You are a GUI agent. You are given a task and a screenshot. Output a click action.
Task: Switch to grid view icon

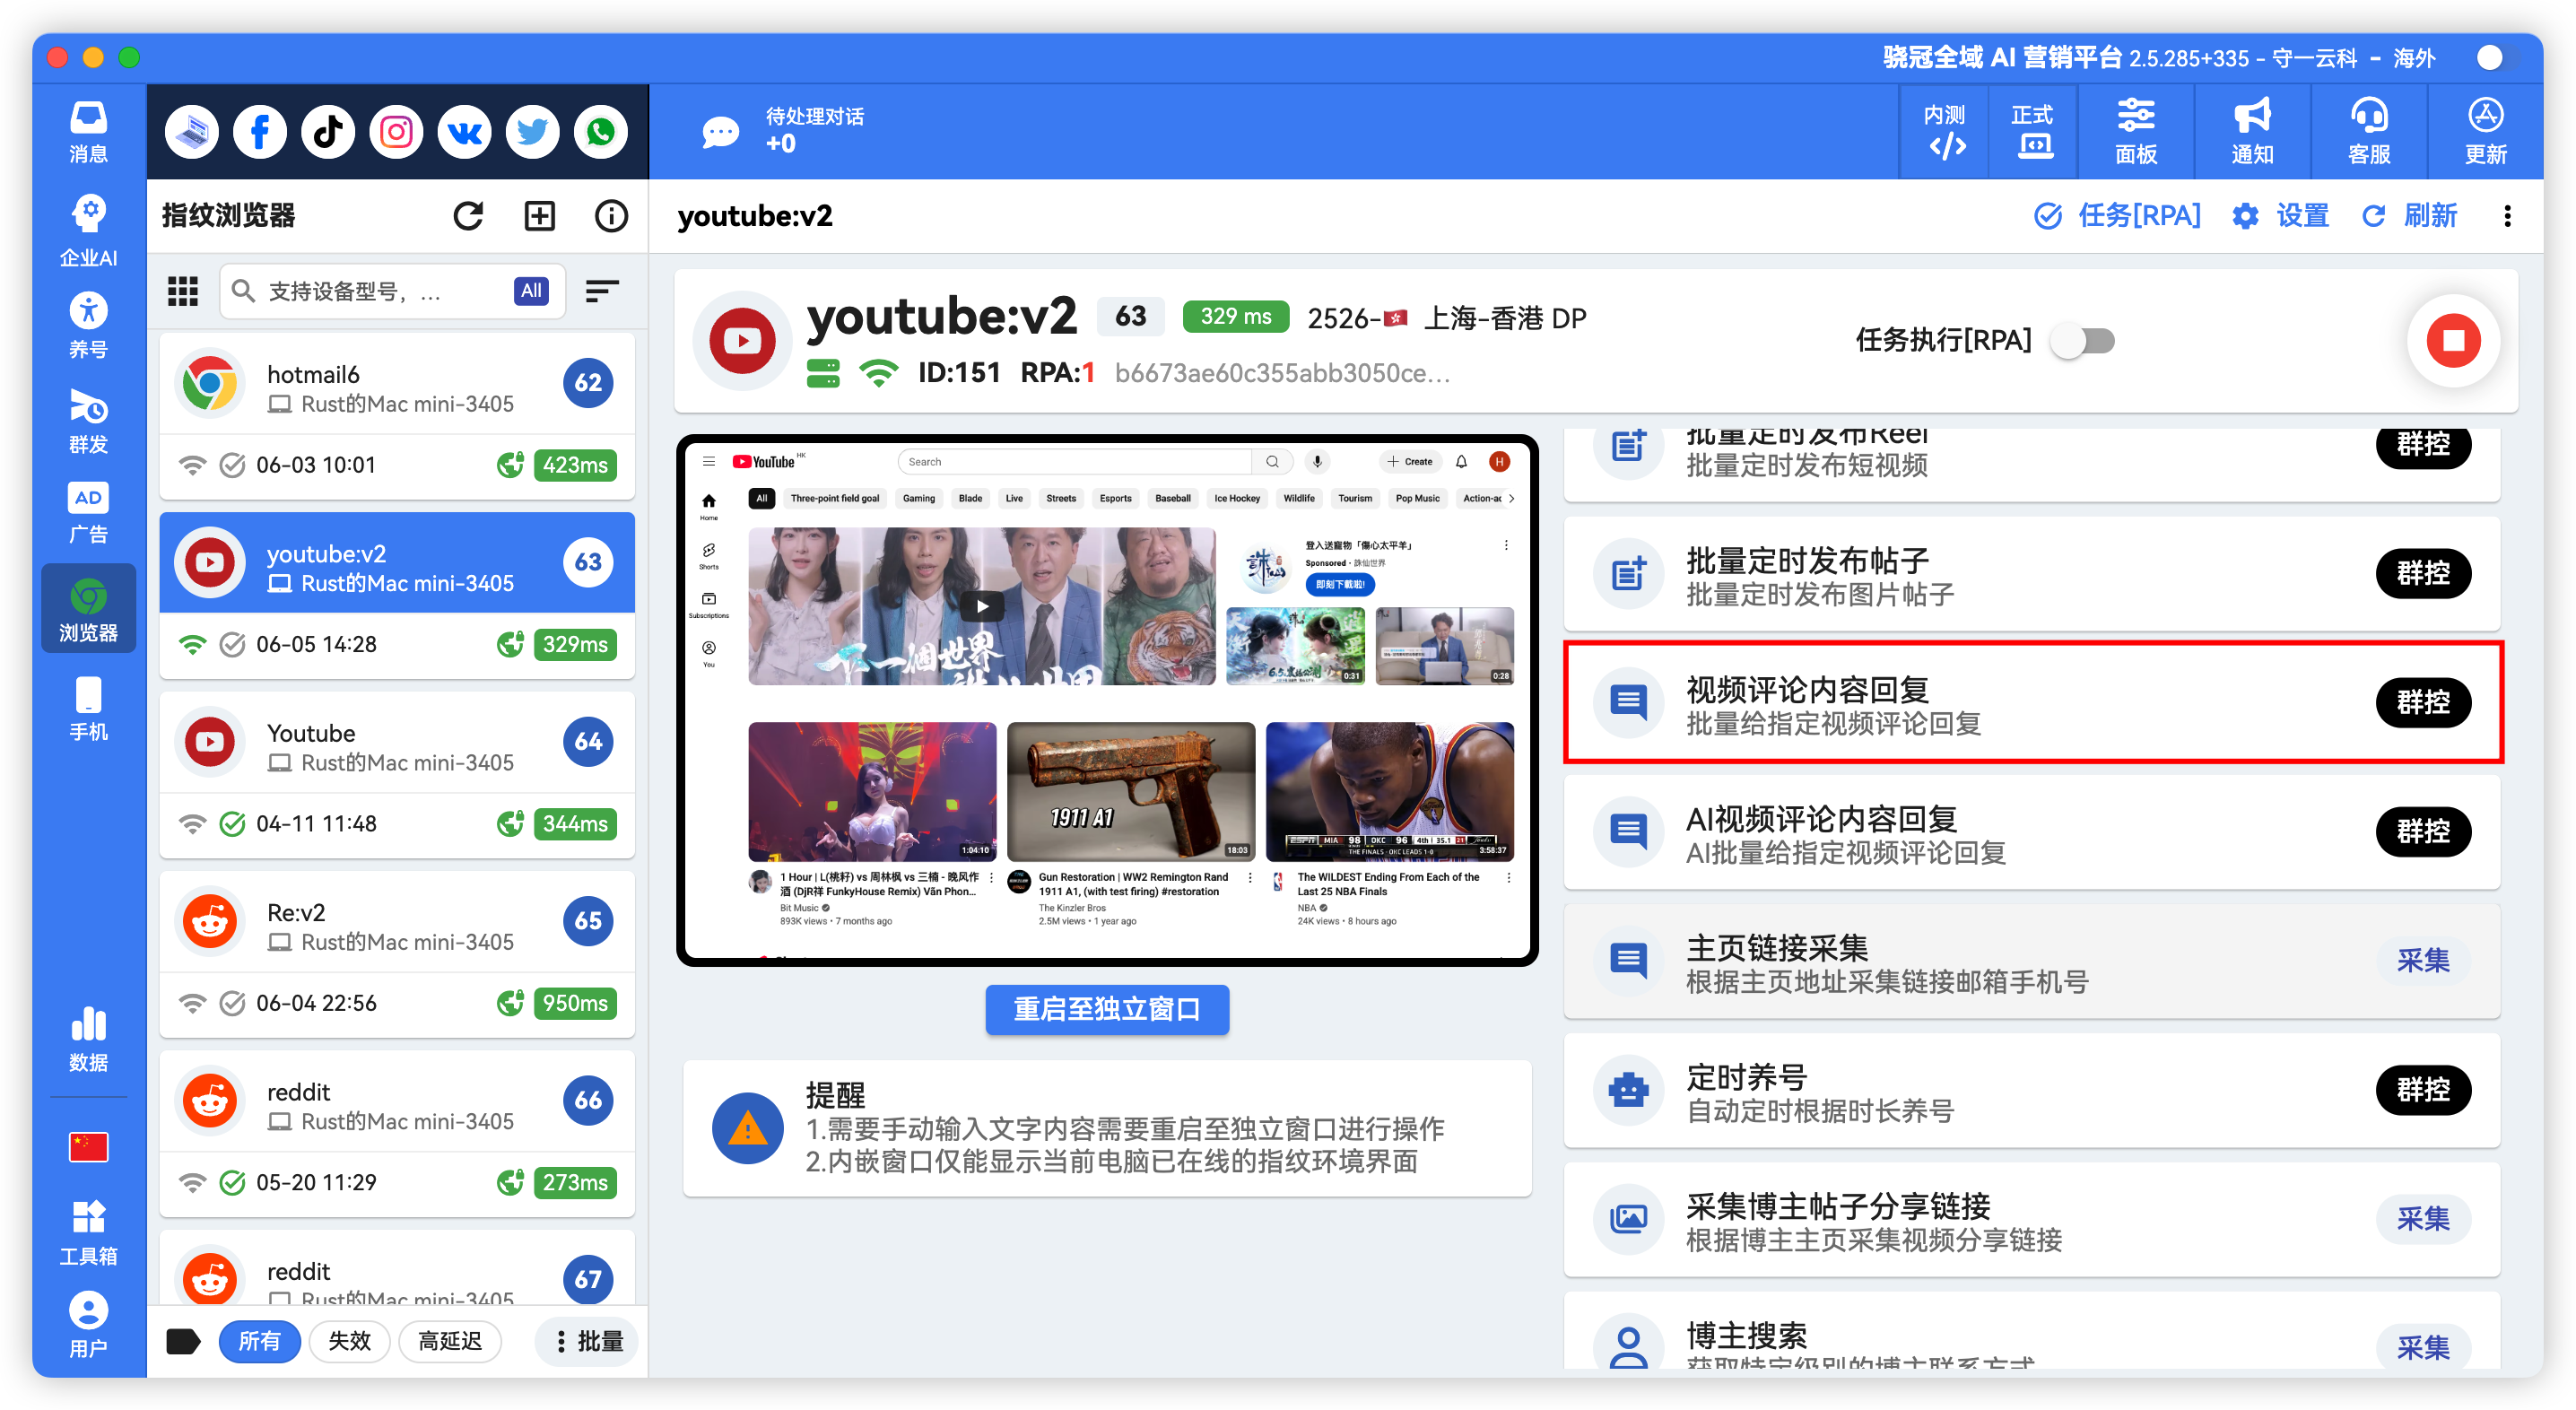tap(183, 291)
